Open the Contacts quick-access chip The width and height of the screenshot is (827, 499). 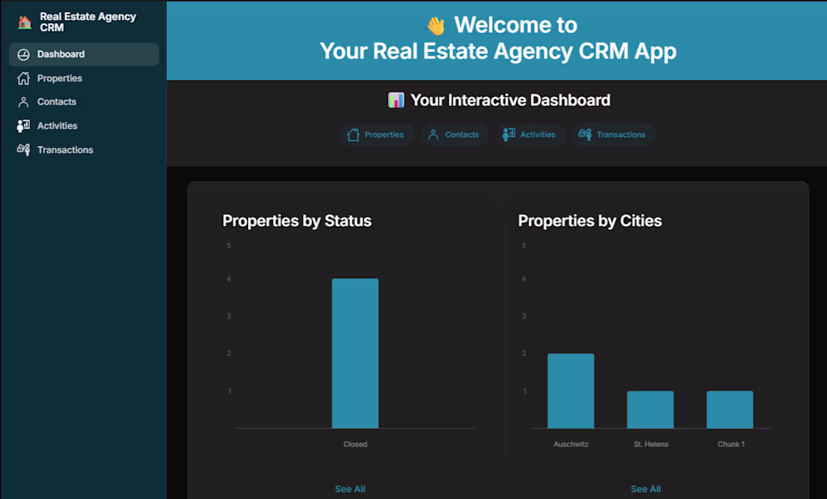tap(455, 135)
